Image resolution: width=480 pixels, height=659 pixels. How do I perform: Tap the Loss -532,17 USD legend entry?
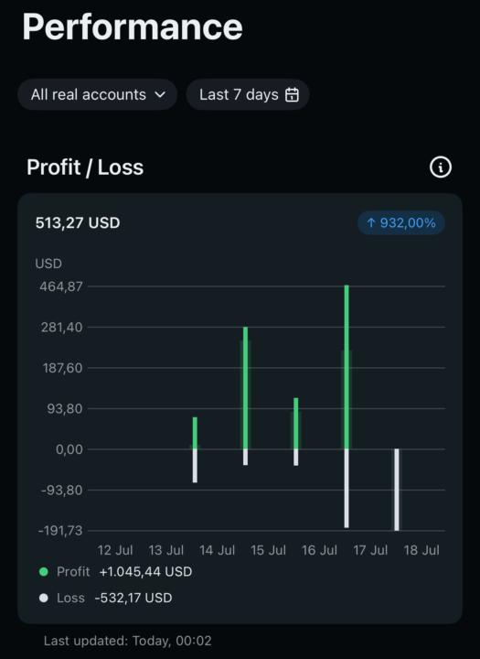[x=105, y=598]
